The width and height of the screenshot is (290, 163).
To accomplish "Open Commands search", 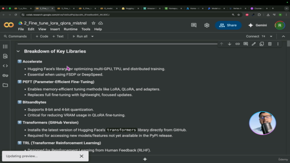I will pyautogui.click(x=15, y=36).
